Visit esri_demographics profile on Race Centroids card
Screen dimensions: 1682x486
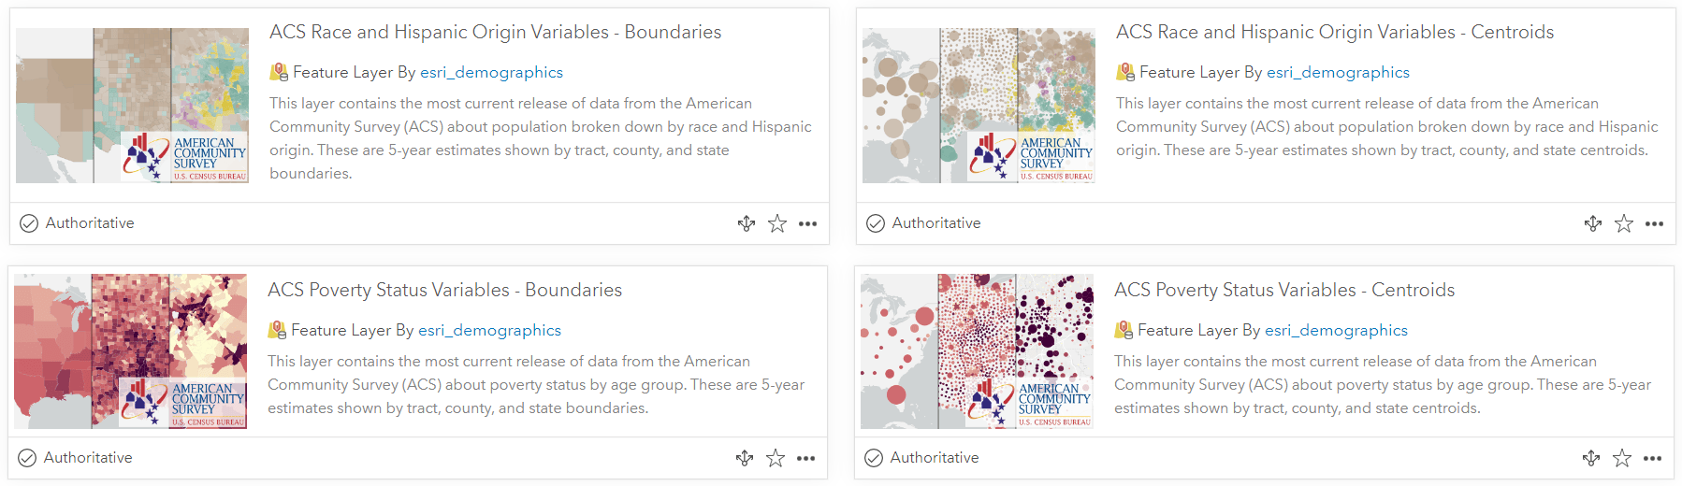(1338, 72)
